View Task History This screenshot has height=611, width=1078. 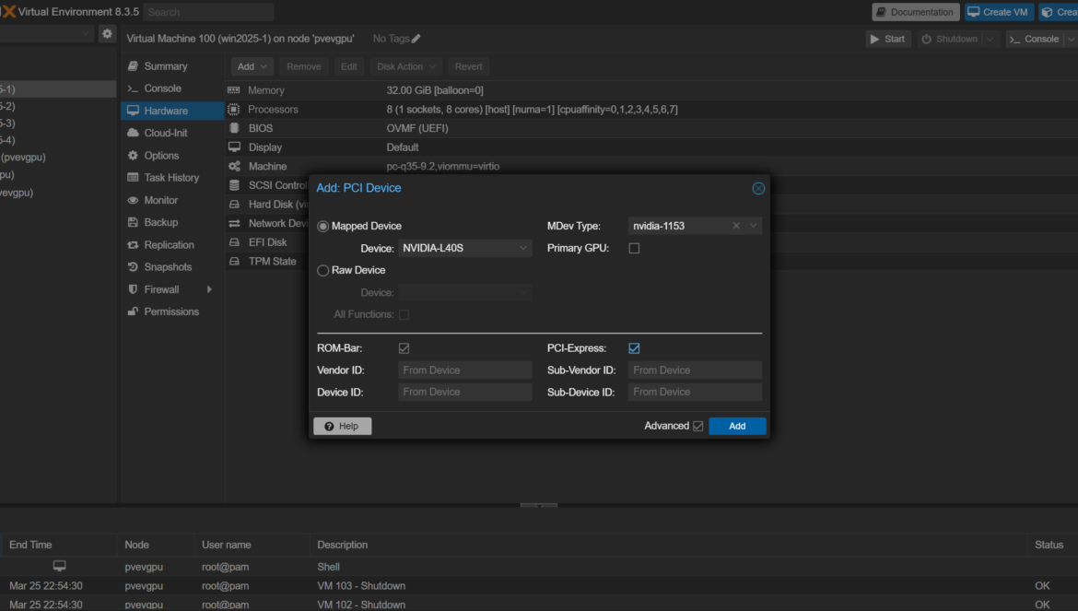pos(172,177)
